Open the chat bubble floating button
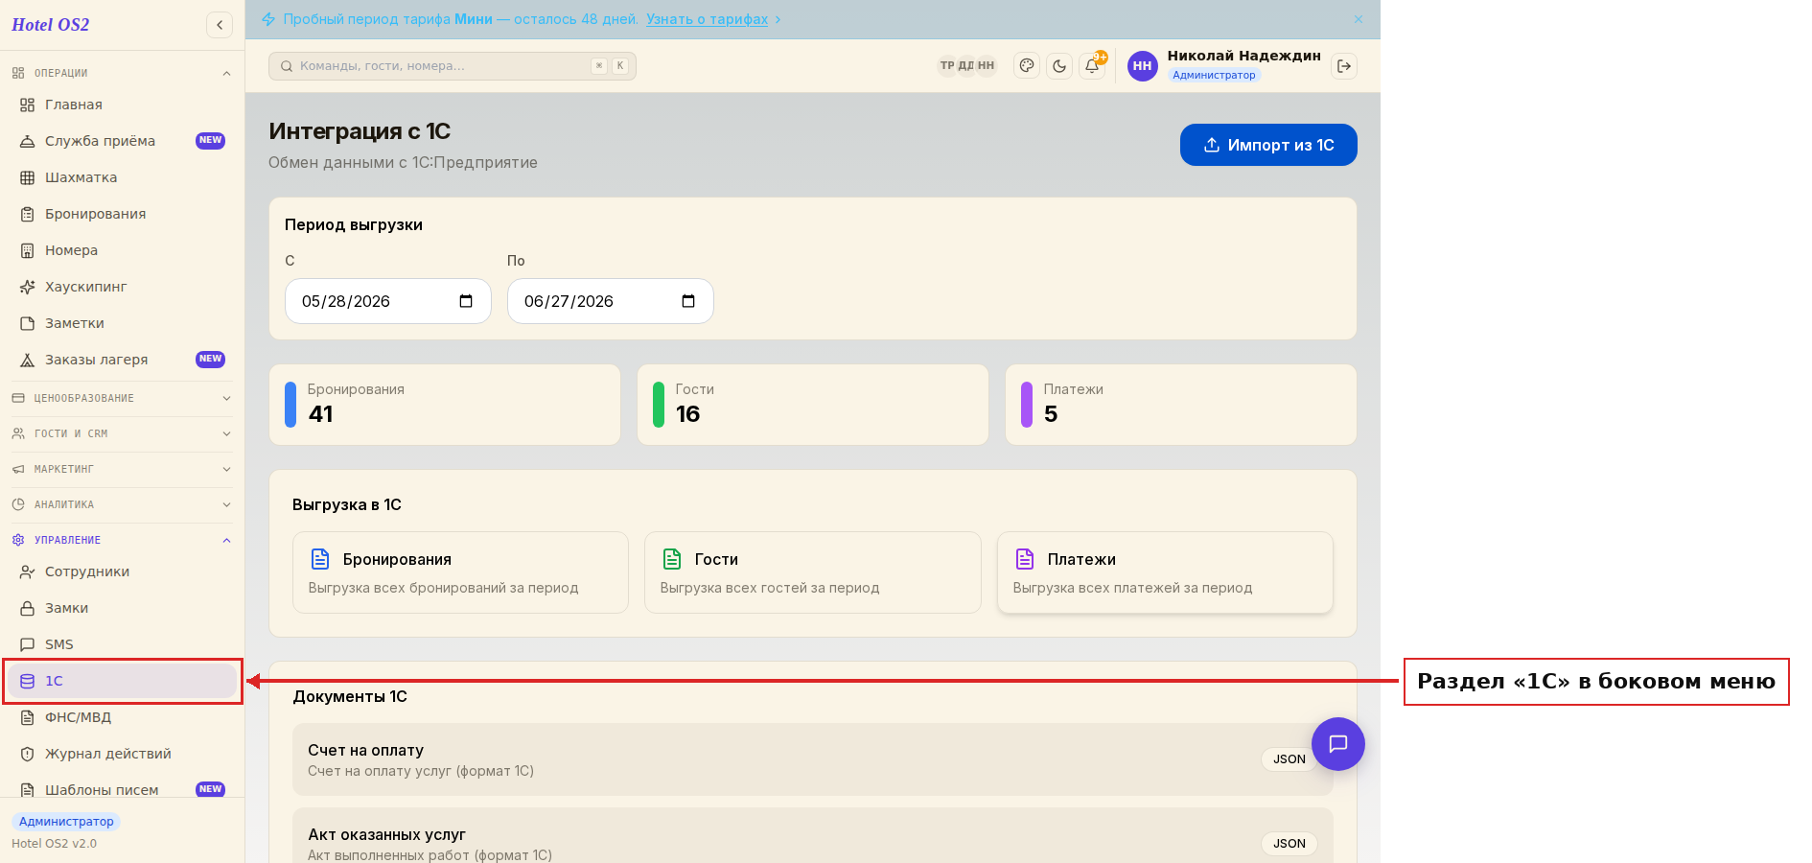1812x863 pixels. 1338,744
